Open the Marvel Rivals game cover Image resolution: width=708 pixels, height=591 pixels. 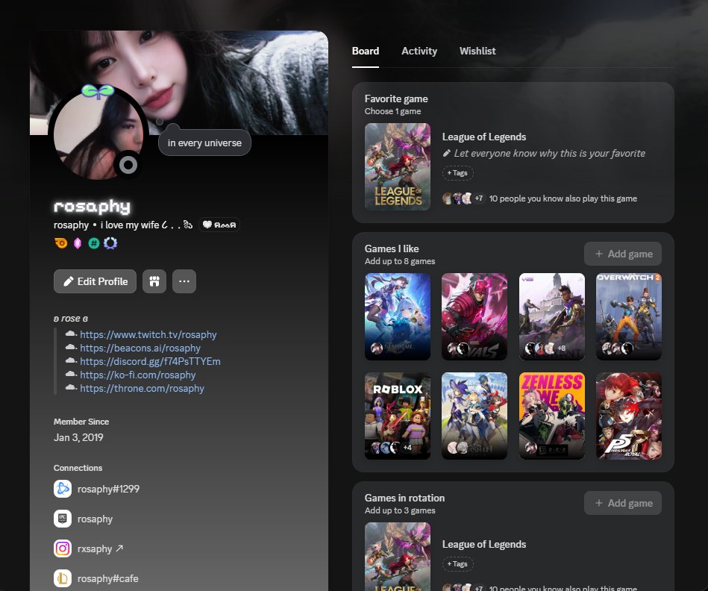click(474, 316)
